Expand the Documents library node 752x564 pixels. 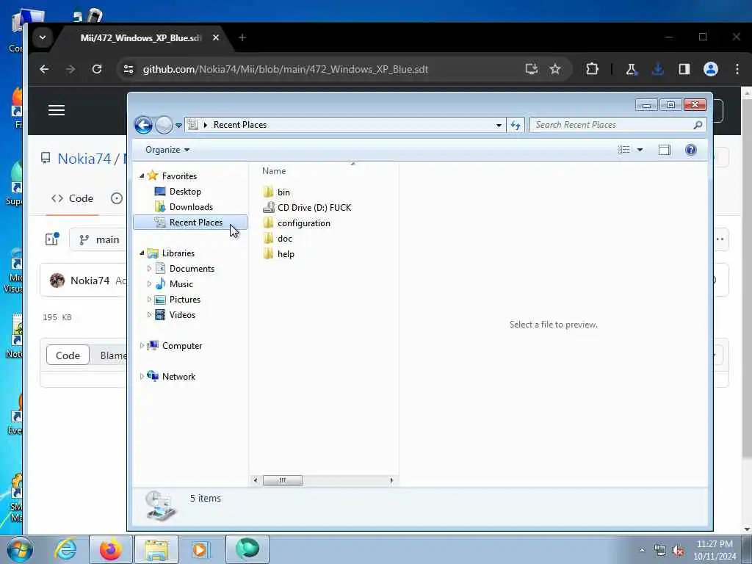[x=149, y=269]
